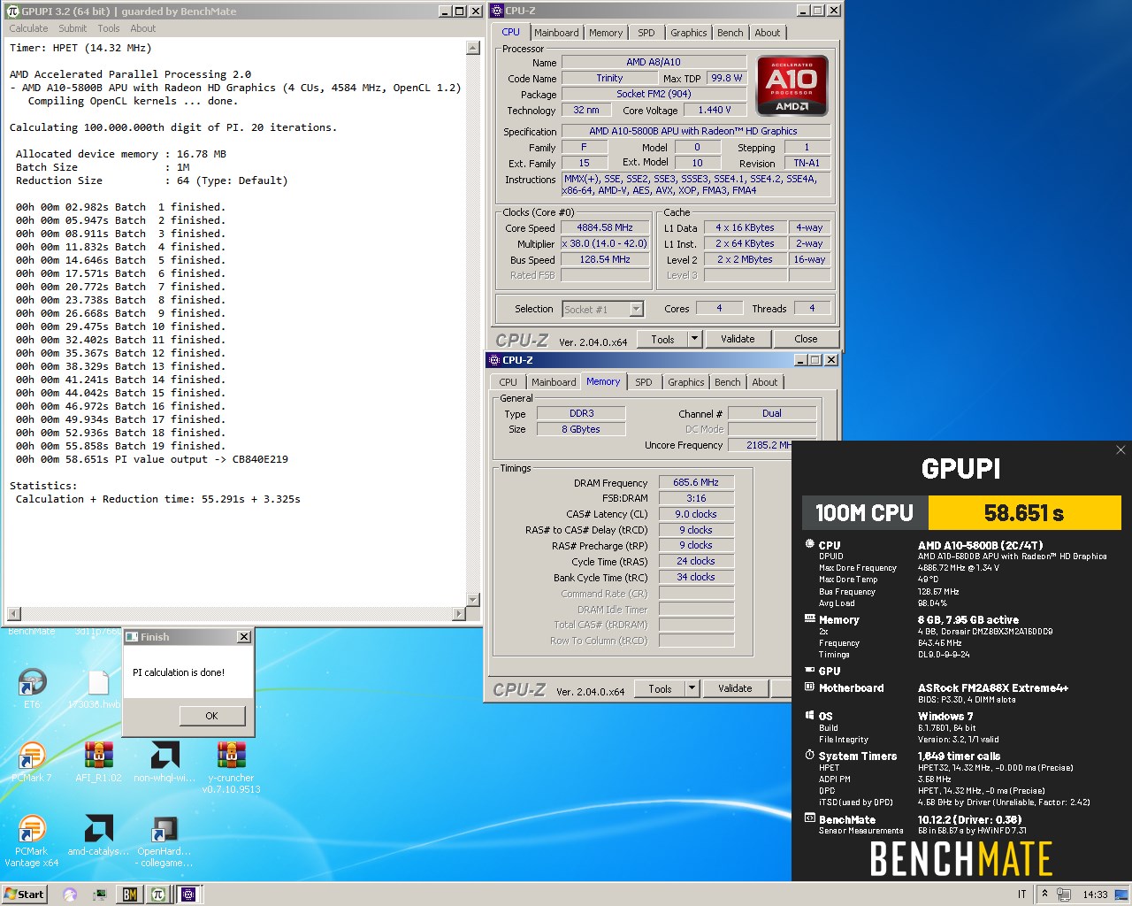
Task: Click the GPUPI window title pi icon
Action: [x=12, y=11]
